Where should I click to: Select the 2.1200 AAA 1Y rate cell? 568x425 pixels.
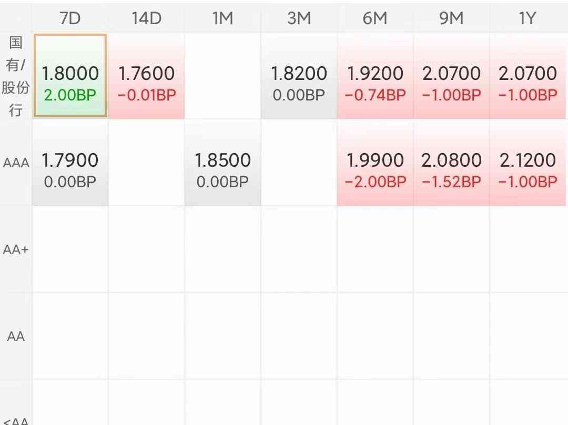528,163
